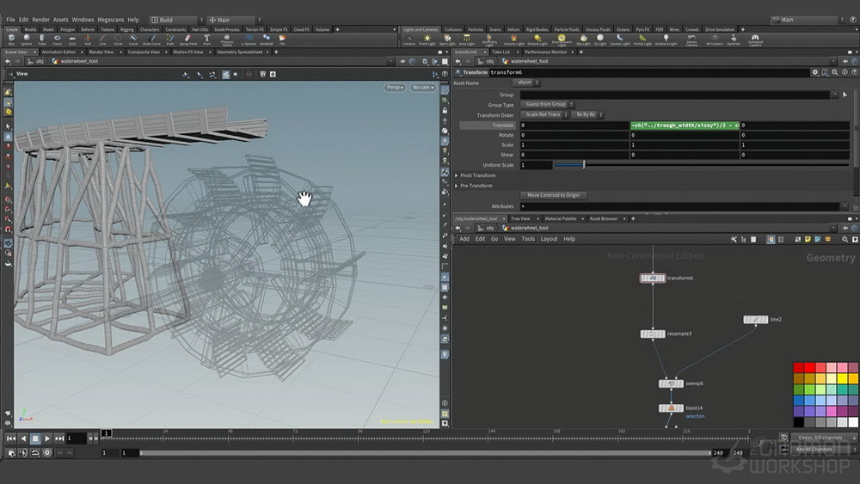The height and width of the screenshot is (484, 860).
Task: Select the resample3 node
Action: tap(653, 334)
